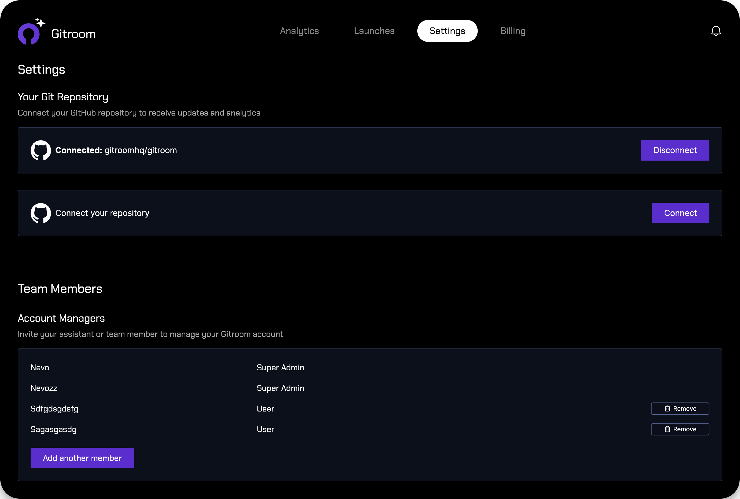
Task: Go to the Billing tab
Action: pos(512,31)
